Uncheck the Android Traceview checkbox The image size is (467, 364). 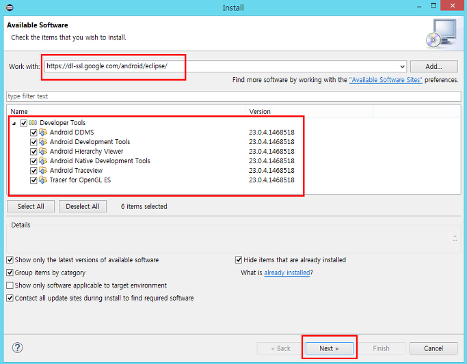pos(34,171)
